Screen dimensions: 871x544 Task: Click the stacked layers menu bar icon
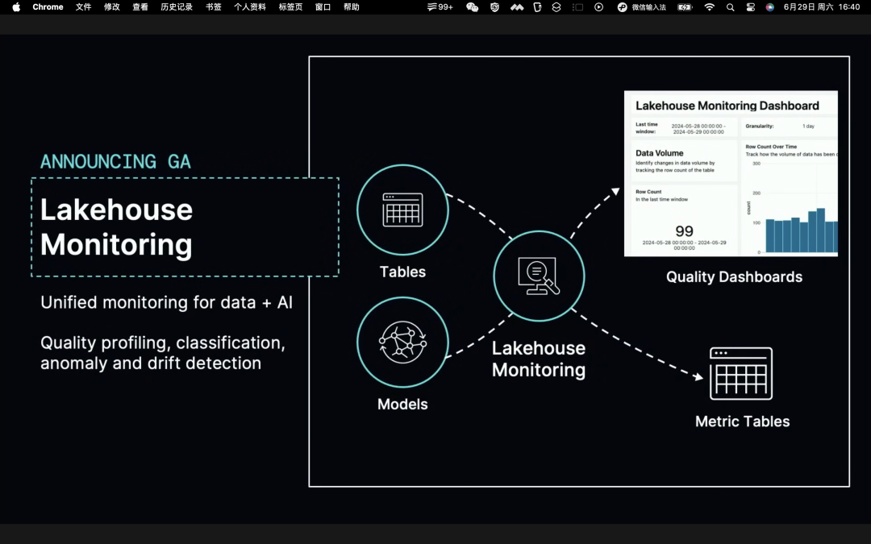[x=556, y=7]
